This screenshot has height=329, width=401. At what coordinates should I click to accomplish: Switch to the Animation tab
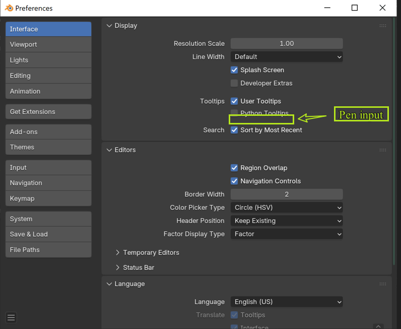tap(48, 91)
